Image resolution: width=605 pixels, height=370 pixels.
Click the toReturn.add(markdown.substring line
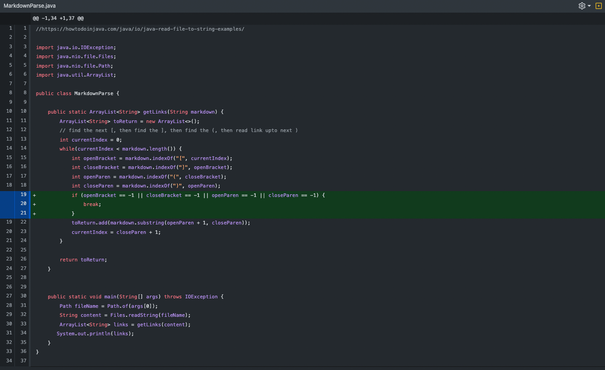161,223
